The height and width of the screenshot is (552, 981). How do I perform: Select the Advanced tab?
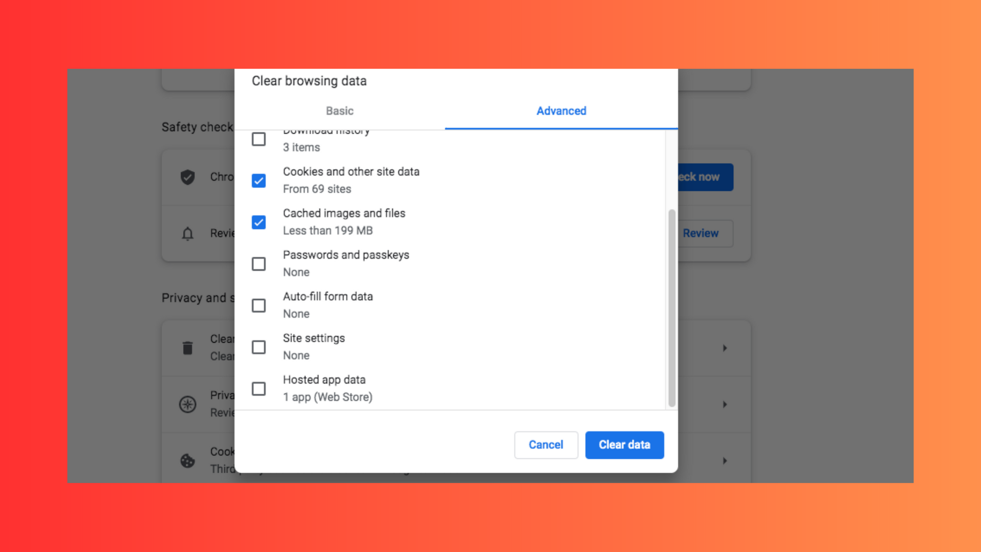pos(561,111)
